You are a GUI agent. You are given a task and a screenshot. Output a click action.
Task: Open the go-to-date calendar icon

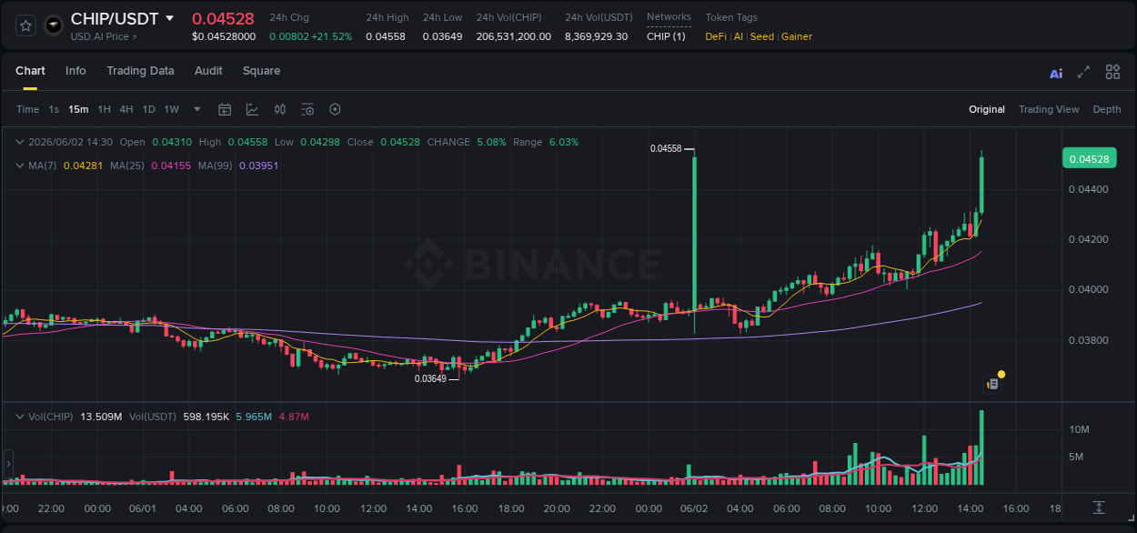point(225,109)
